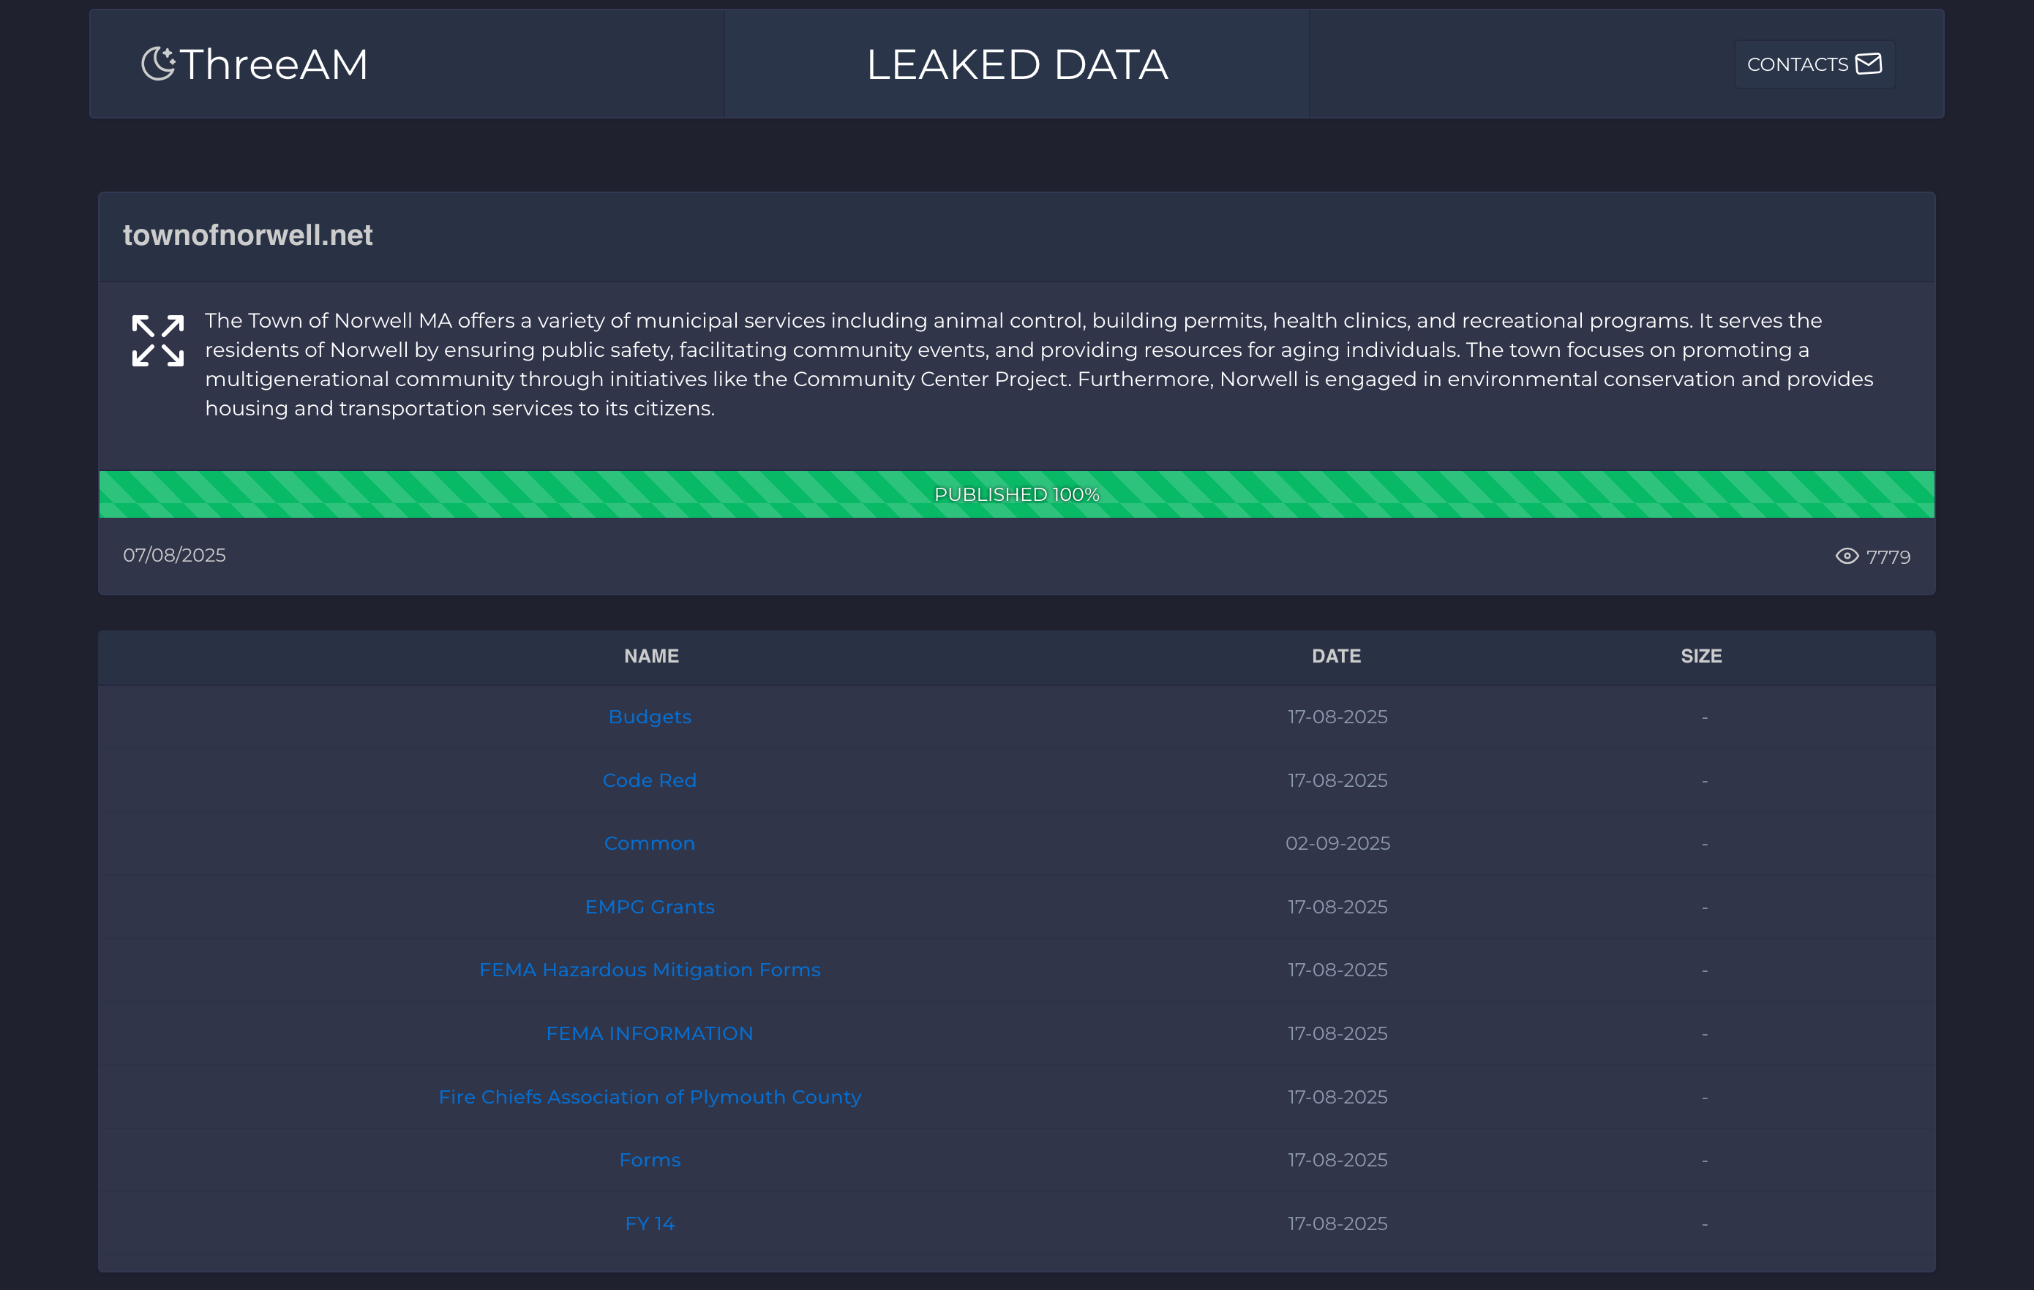The height and width of the screenshot is (1290, 2034).
Task: Click the 17-08-2025 date in EMPG Grants row
Action: tap(1337, 906)
